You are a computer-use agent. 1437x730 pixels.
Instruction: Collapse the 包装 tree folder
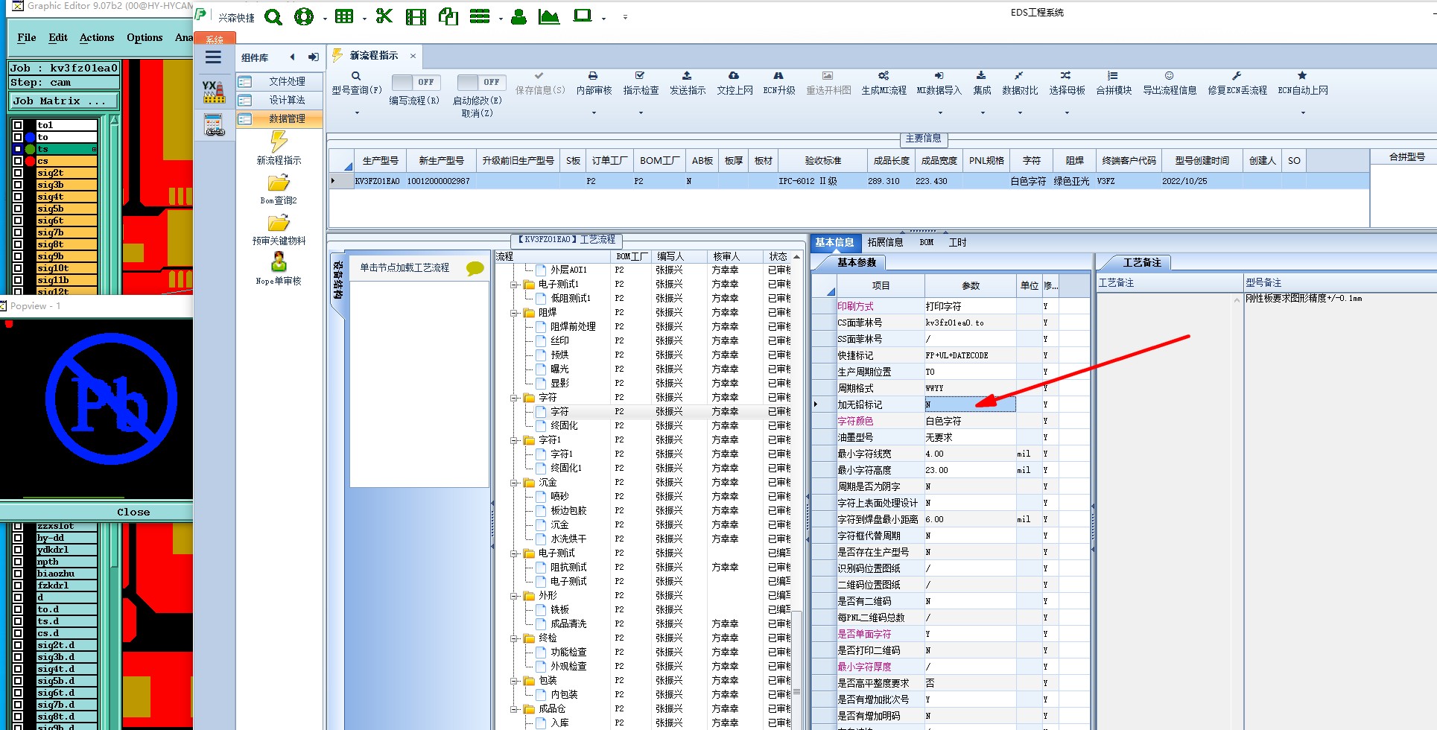pyautogui.click(x=513, y=681)
